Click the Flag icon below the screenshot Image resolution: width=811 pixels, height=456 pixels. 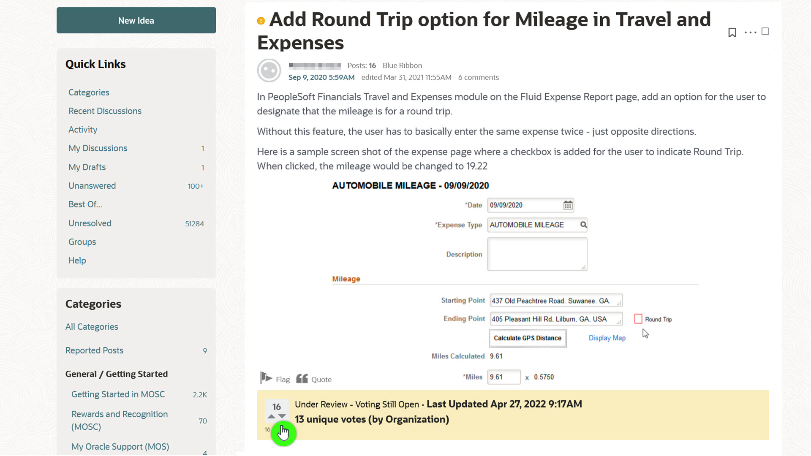[x=267, y=378]
